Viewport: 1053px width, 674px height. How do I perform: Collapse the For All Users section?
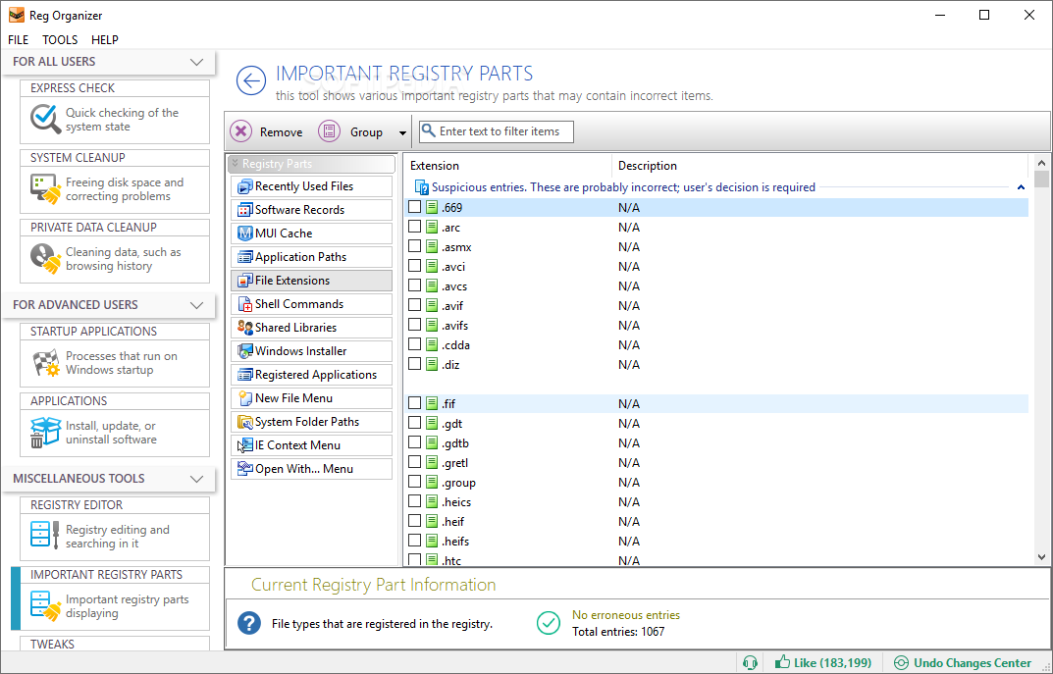[x=197, y=62]
